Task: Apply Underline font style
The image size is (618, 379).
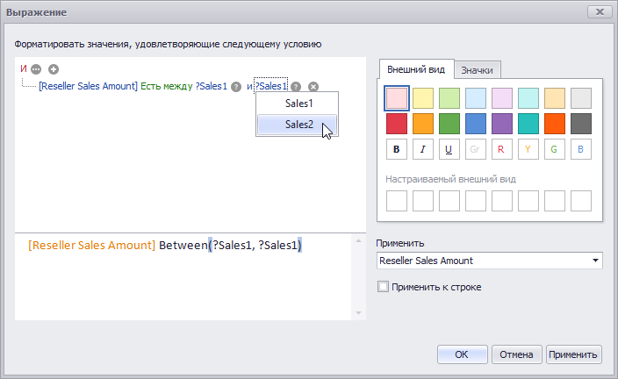Action: point(449,149)
